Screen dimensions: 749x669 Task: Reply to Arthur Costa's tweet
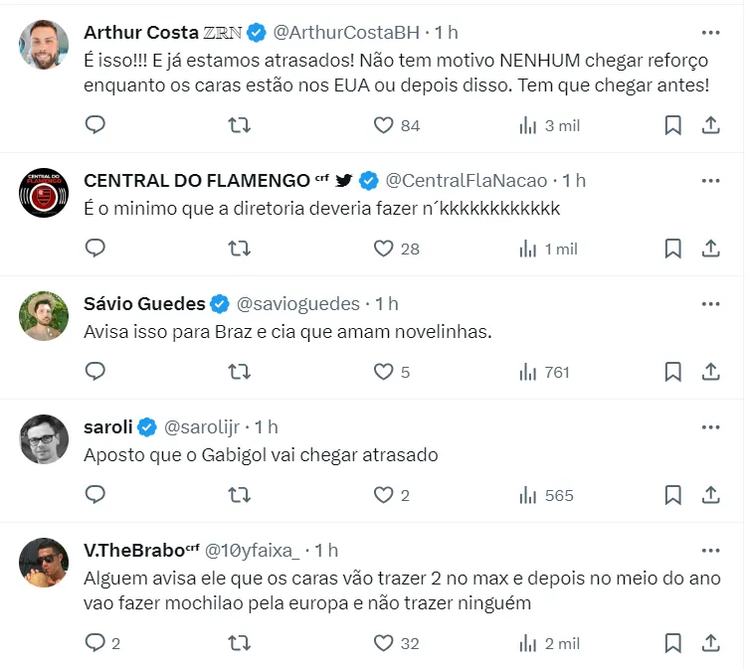95,125
